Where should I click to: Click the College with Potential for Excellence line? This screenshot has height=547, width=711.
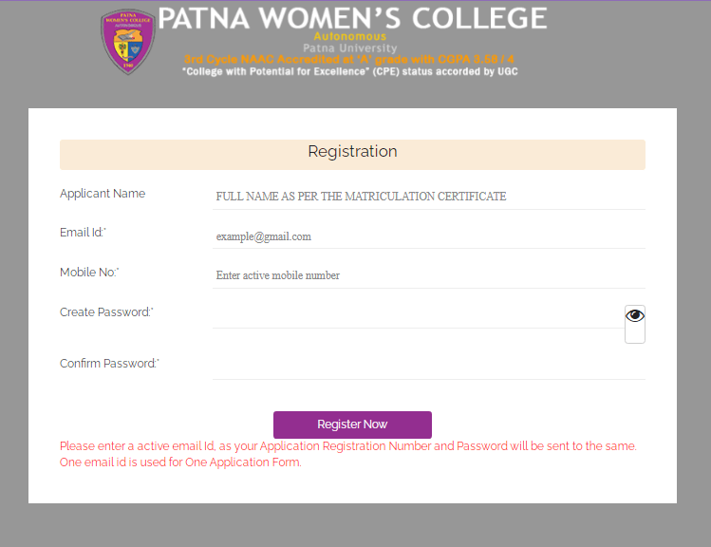(349, 71)
